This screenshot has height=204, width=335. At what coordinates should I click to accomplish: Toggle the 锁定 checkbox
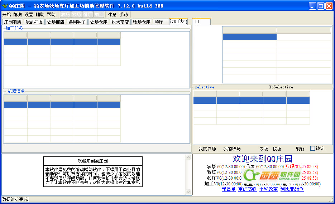pos(312,148)
